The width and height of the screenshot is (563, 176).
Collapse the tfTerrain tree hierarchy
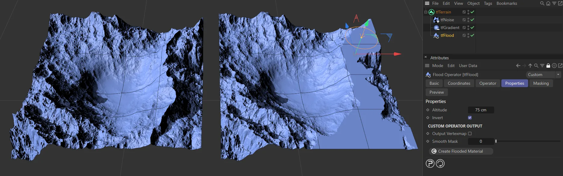[x=426, y=12]
